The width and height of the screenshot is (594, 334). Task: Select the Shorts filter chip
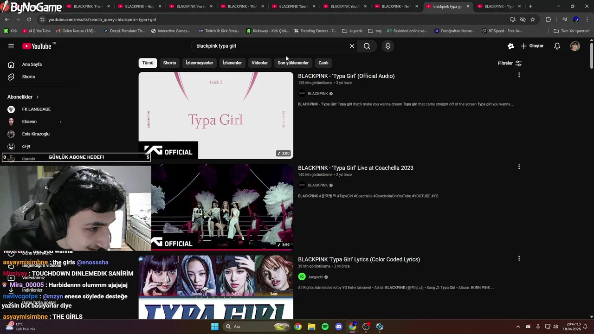[169, 63]
